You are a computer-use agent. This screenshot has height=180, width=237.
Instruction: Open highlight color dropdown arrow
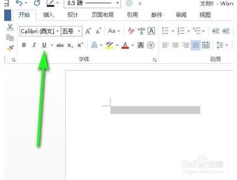pyautogui.click(x=117, y=45)
